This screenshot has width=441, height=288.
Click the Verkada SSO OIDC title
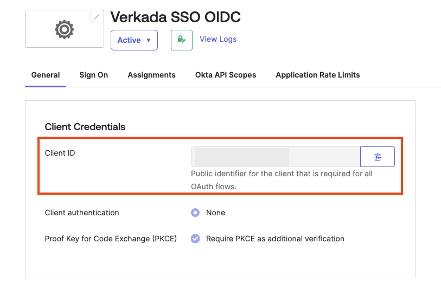point(176,17)
